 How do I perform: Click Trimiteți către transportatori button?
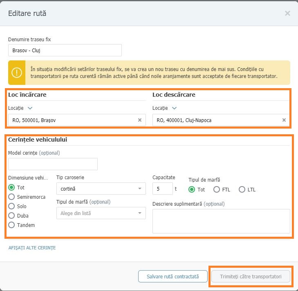pyautogui.click(x=251, y=276)
